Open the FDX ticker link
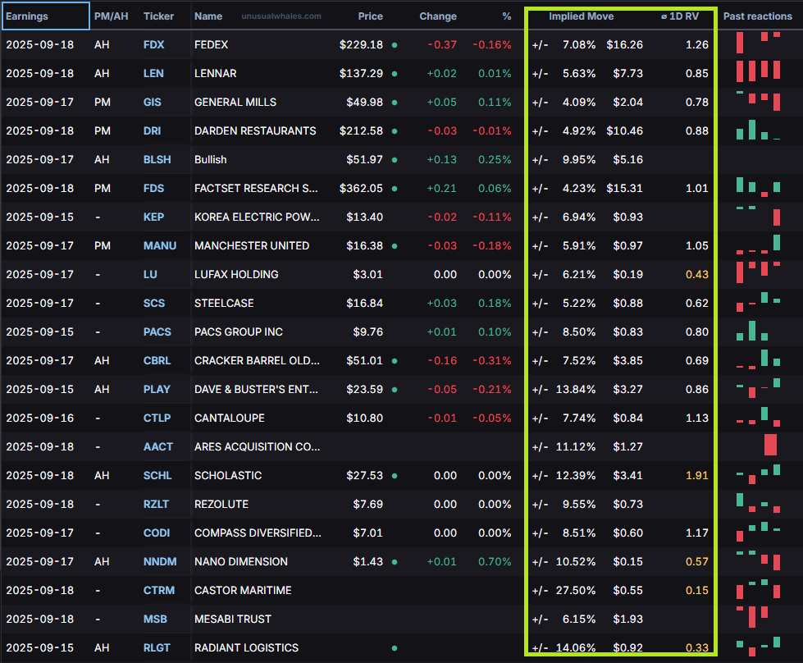 (x=153, y=44)
